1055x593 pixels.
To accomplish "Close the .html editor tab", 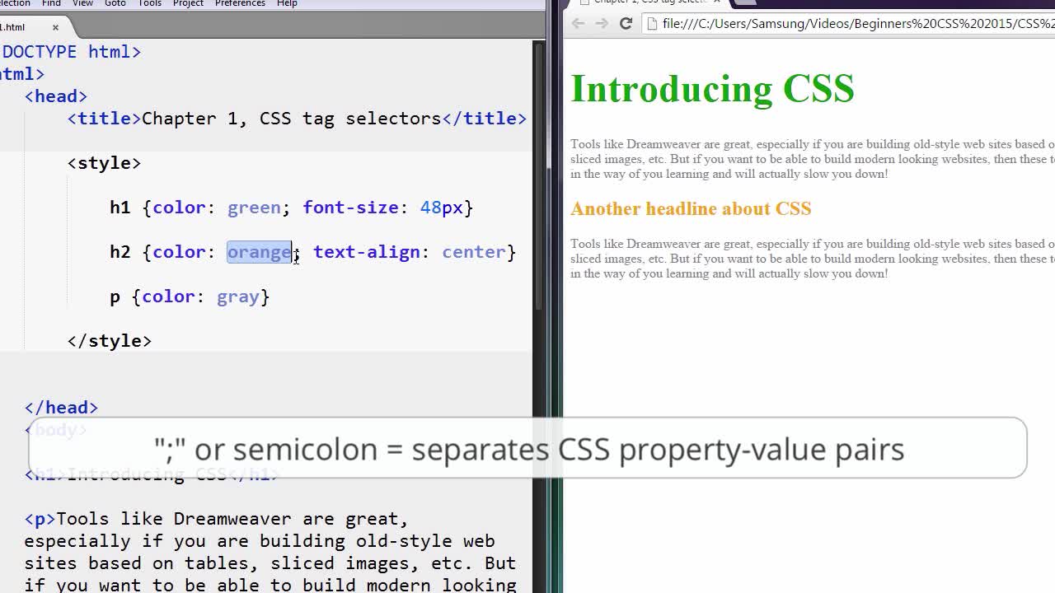I will point(55,27).
